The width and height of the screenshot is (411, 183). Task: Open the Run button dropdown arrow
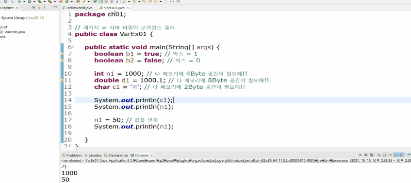coord(34,1)
